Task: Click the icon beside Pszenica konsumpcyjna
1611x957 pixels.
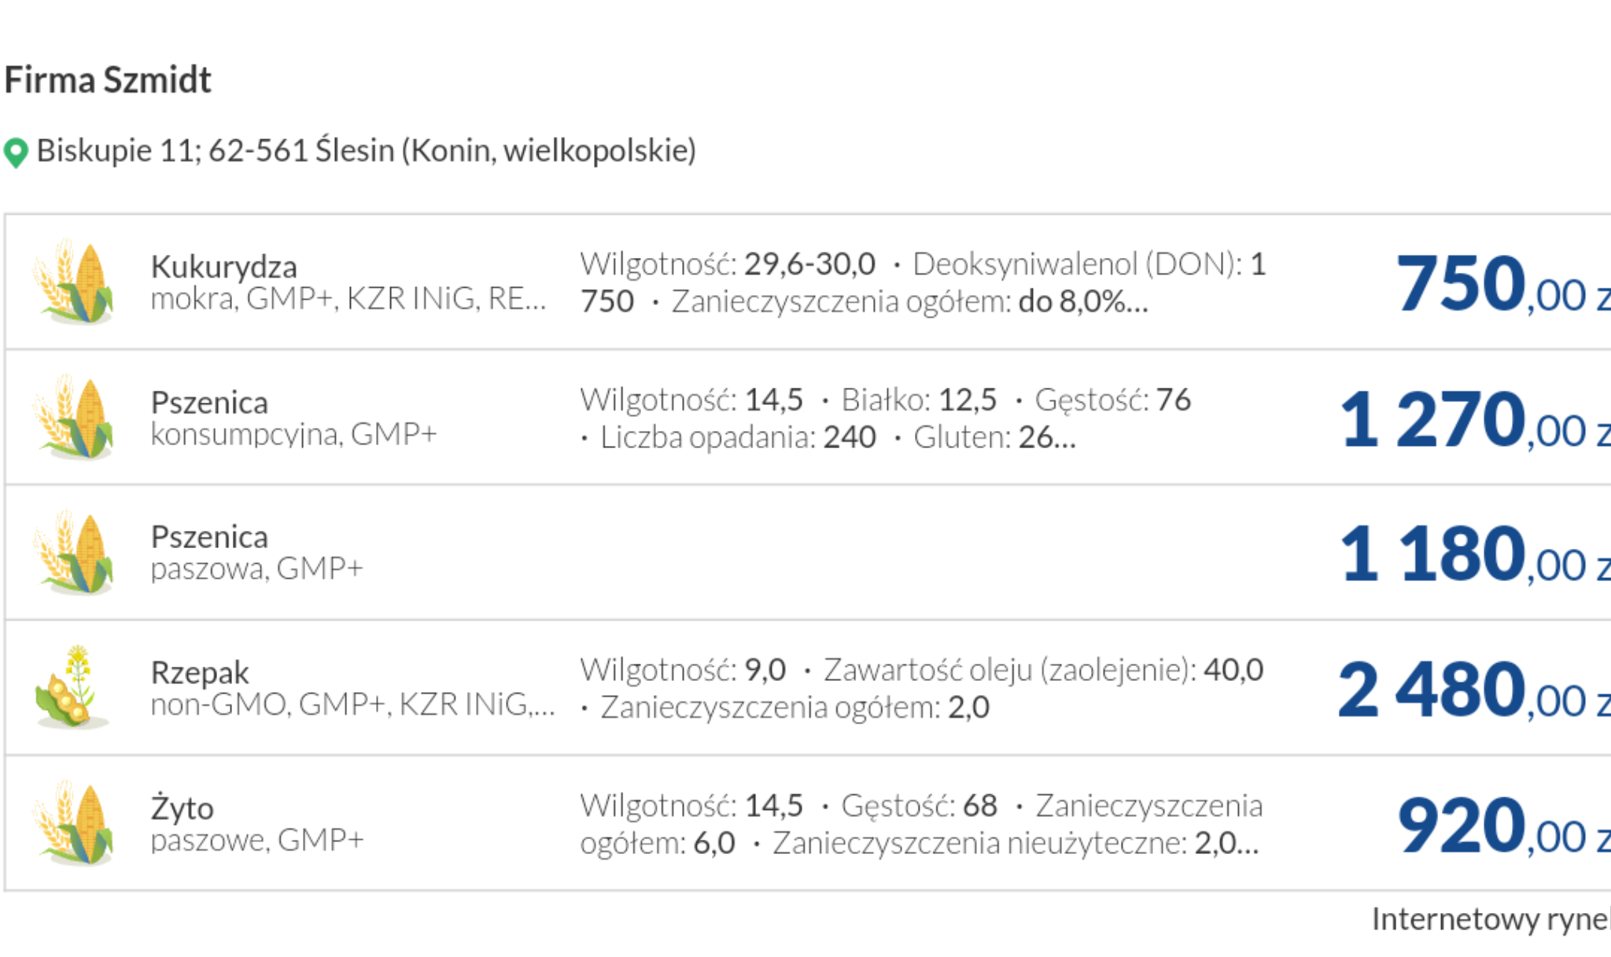Action: [73, 418]
